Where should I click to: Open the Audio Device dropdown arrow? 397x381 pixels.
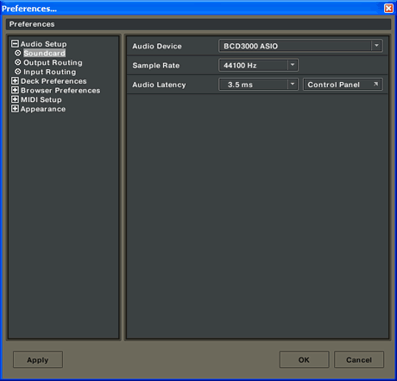tap(376, 46)
